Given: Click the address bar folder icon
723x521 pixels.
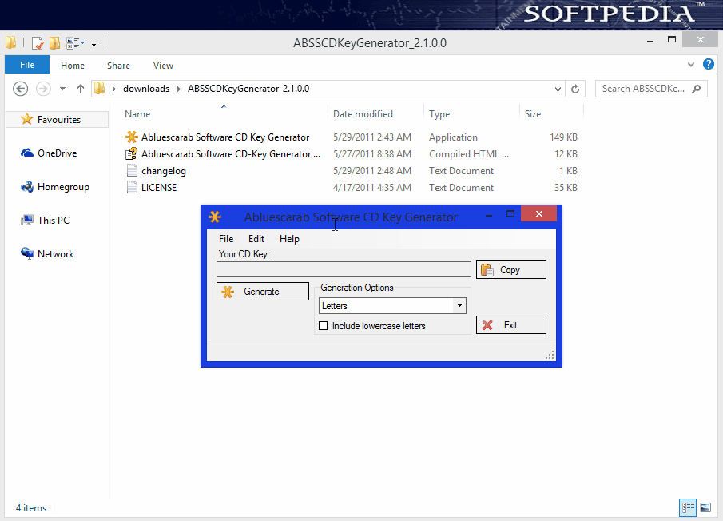Looking at the screenshot, I should pyautogui.click(x=100, y=88).
